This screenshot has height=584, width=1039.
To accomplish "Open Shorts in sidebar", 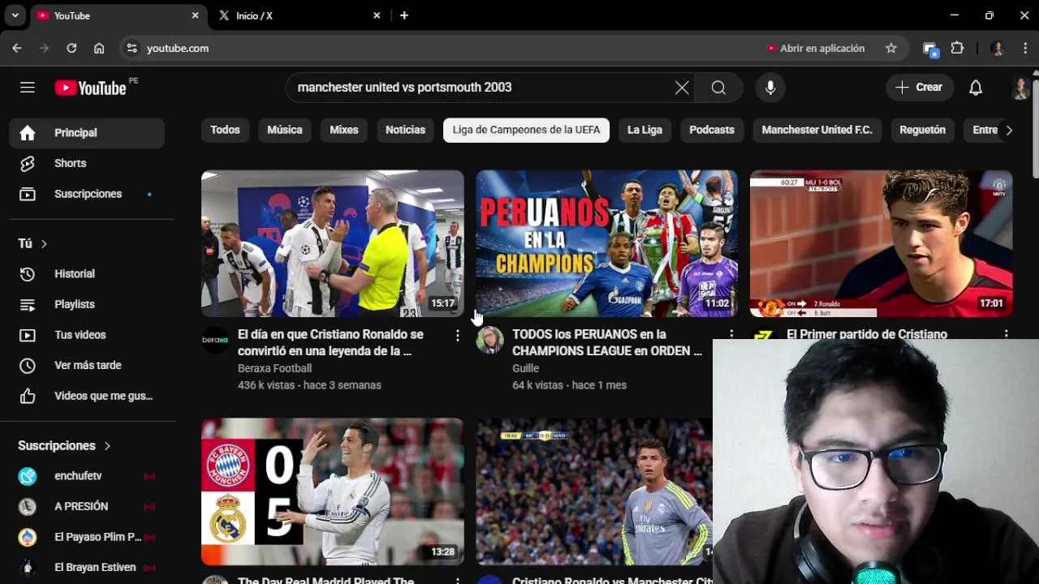I will point(87,163).
